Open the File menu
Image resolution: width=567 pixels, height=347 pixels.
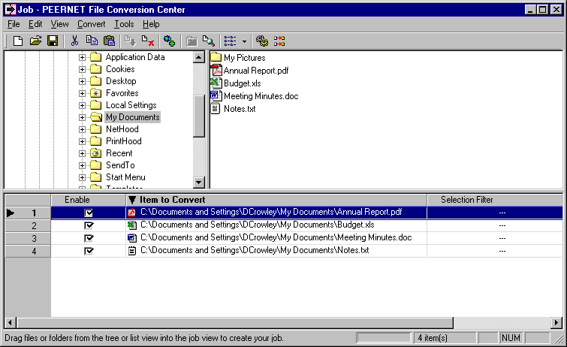click(x=14, y=24)
